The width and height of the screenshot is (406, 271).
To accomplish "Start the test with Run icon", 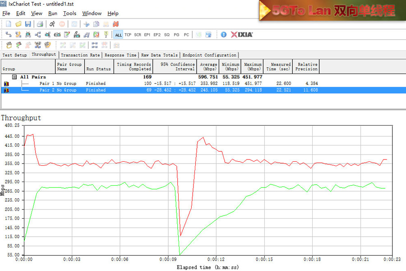I will pyautogui.click(x=52, y=24).
